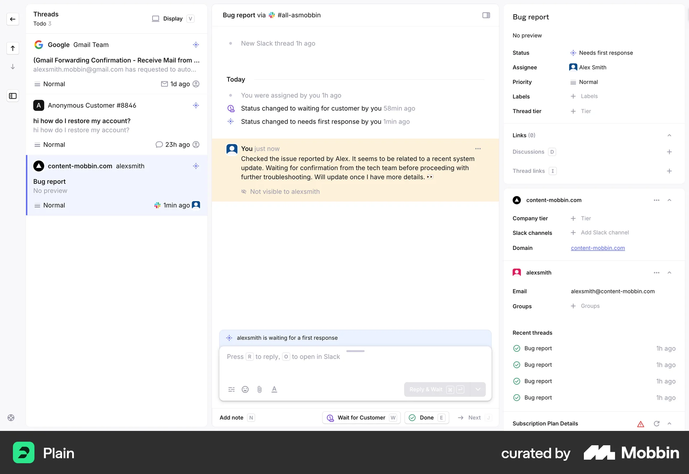Collapse the Links section

pos(669,135)
